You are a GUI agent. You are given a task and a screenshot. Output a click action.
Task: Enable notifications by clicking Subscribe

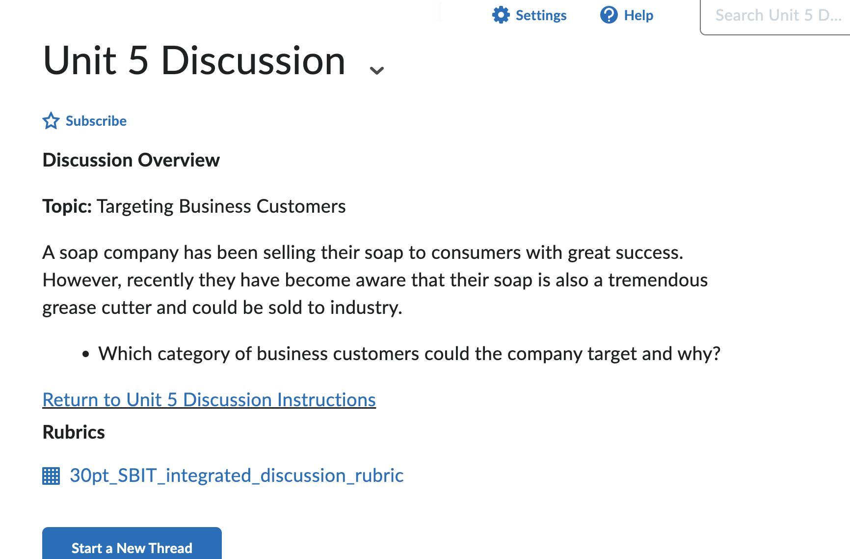click(x=96, y=121)
